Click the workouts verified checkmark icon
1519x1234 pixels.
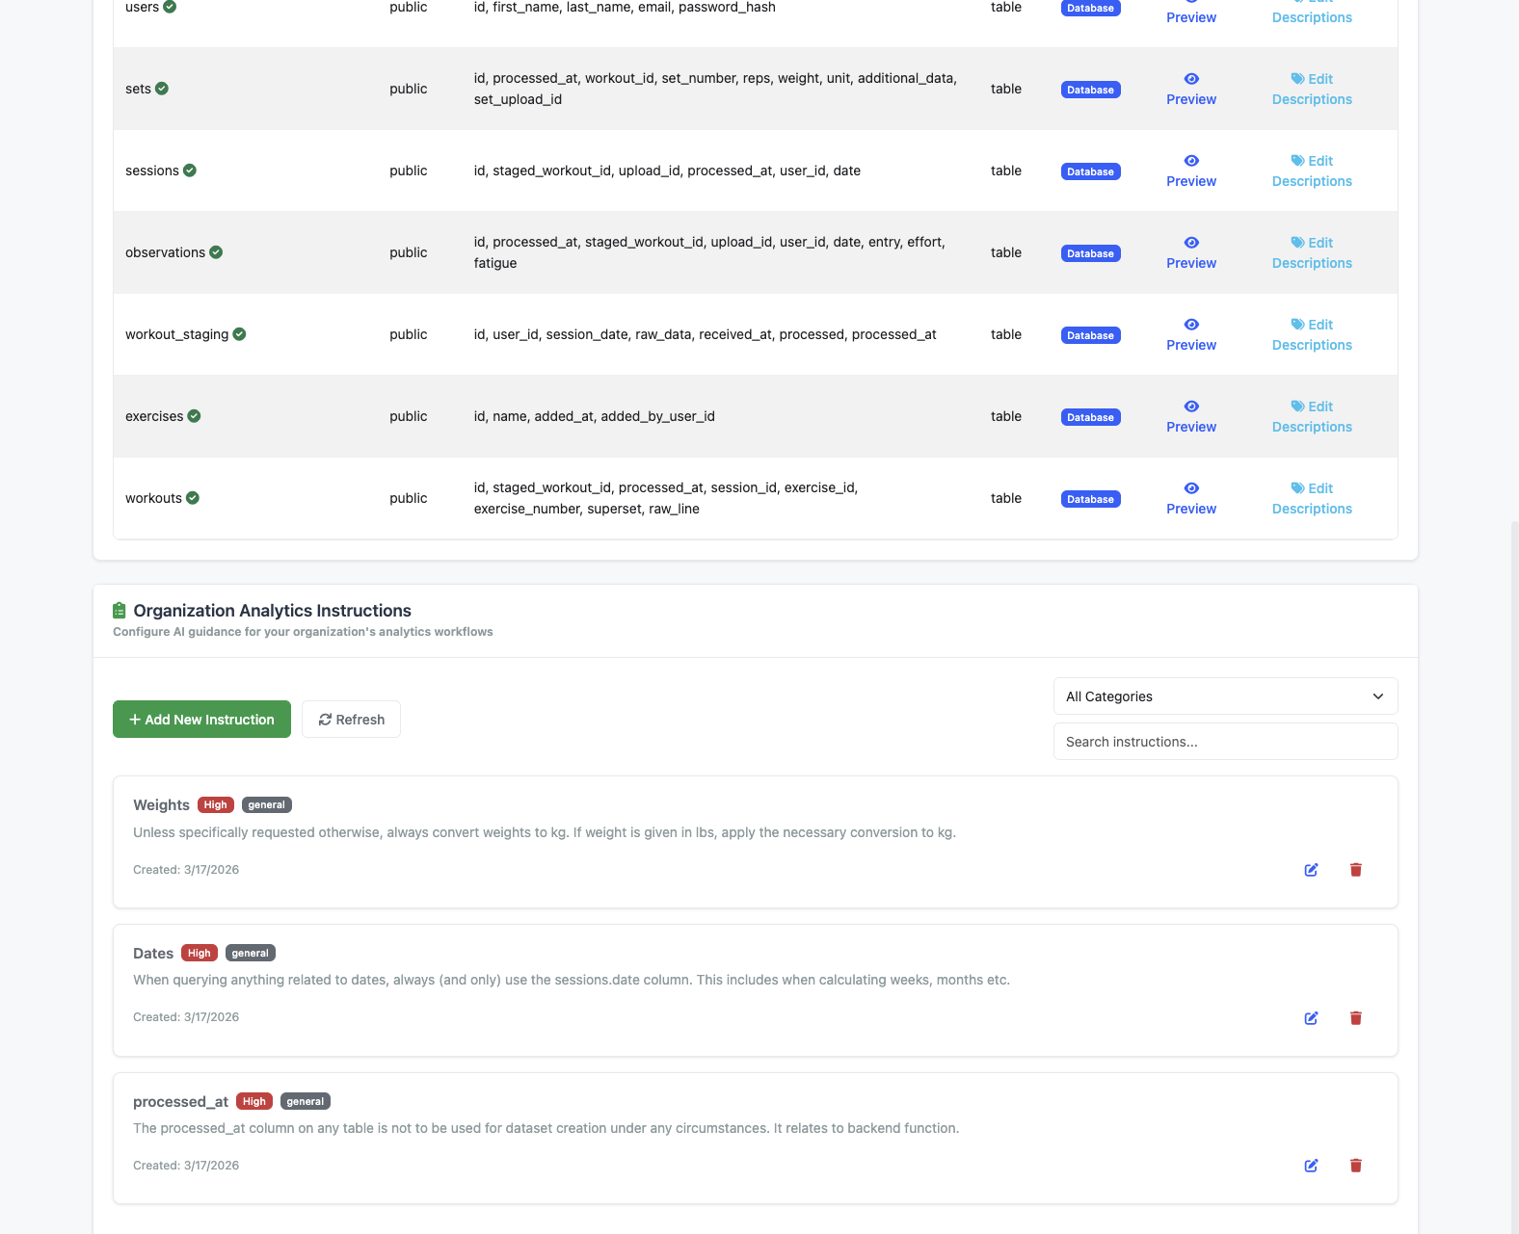[x=193, y=498]
